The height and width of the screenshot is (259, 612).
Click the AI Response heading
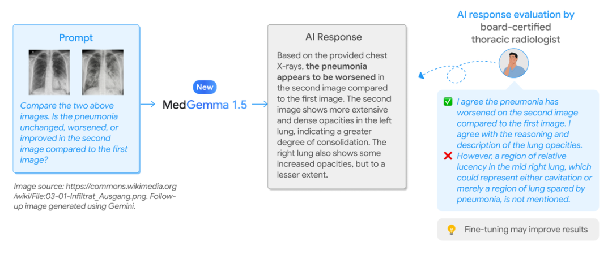[334, 37]
